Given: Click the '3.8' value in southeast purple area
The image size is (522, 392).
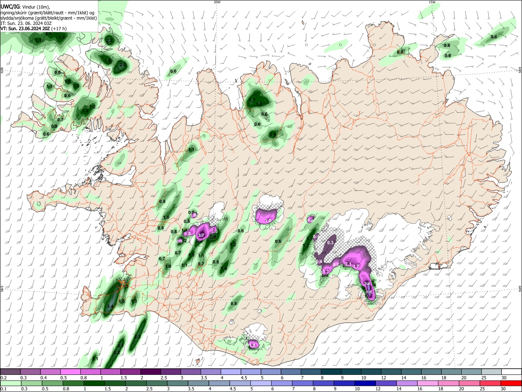Looking at the screenshot, I should 367,283.
